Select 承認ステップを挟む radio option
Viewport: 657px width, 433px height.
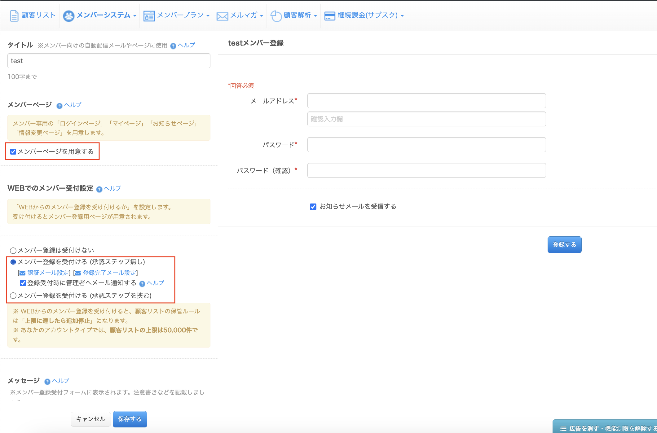(x=13, y=295)
